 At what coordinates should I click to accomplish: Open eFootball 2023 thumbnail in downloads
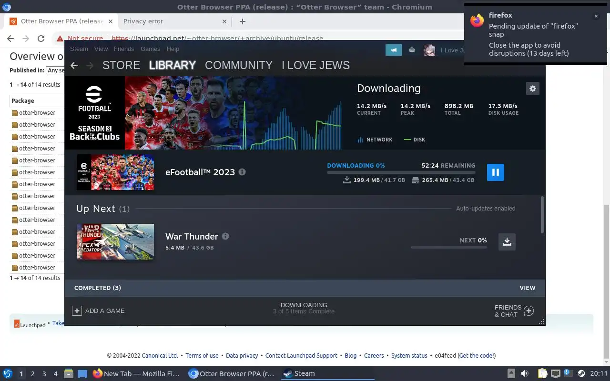[x=115, y=172]
